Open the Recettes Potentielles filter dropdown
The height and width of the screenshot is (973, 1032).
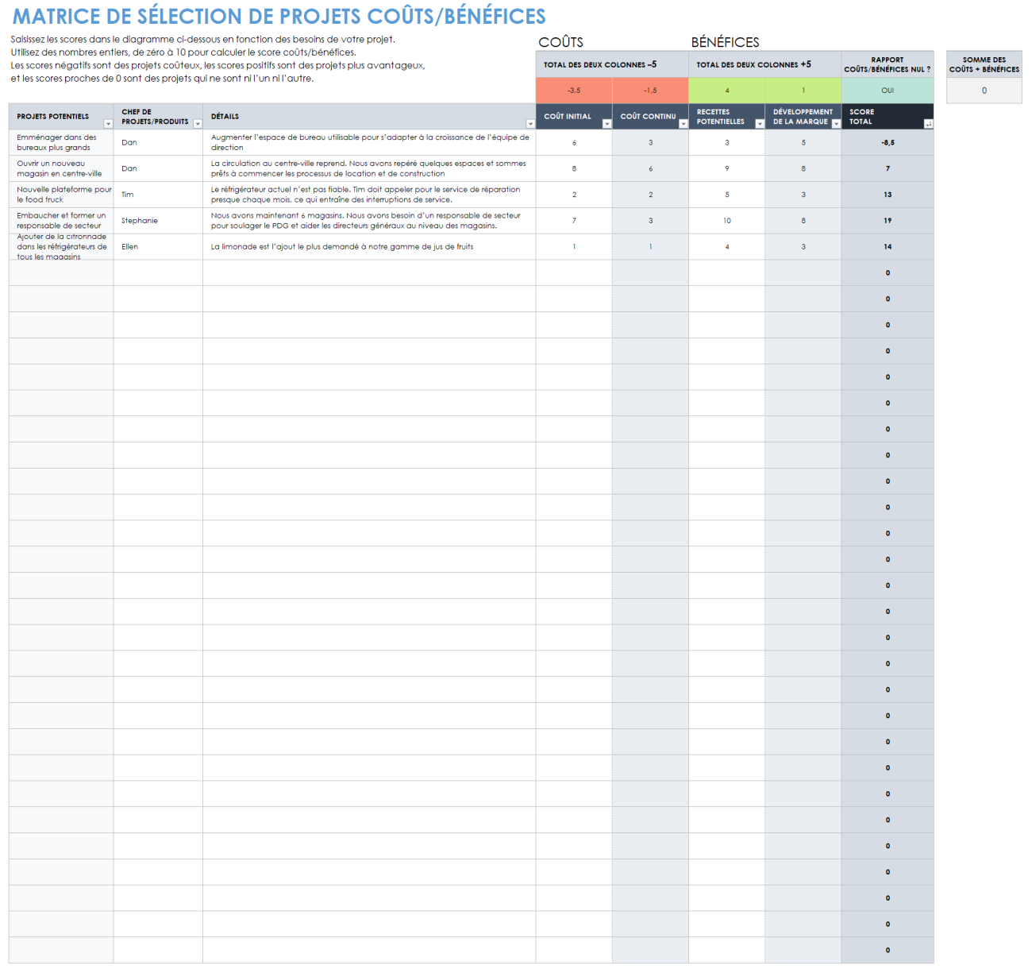point(758,123)
